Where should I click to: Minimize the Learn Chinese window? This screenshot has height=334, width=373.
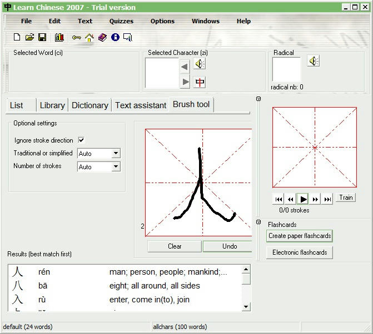click(346, 7)
